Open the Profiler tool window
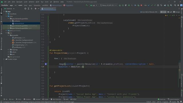This screenshot has height=103, width=183. coord(73,99)
